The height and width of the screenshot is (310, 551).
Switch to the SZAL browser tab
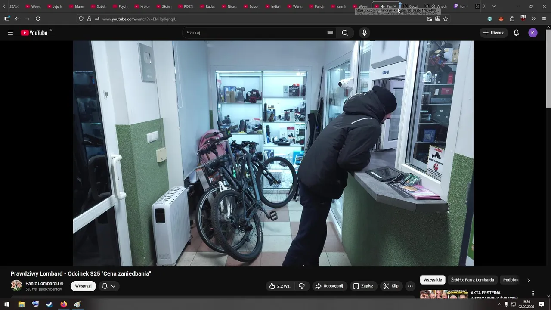click(13, 6)
